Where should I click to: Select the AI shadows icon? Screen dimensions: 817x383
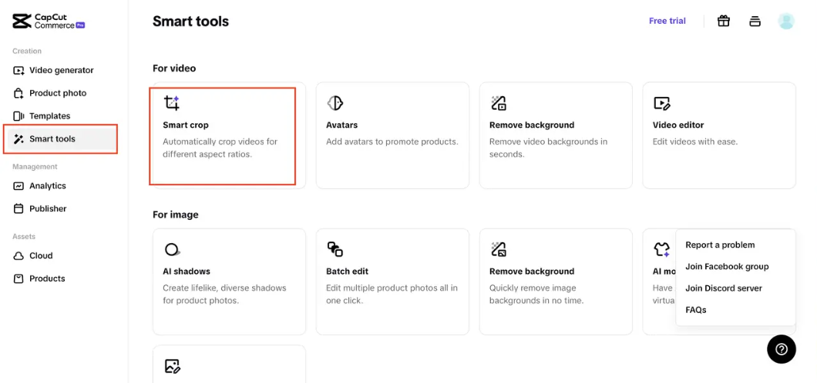(x=172, y=249)
